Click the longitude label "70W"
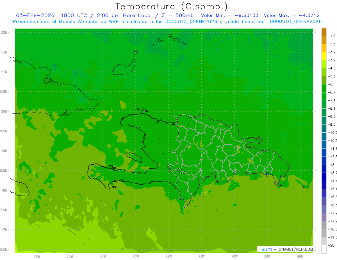This screenshot has width=337, height=260. click(234, 256)
